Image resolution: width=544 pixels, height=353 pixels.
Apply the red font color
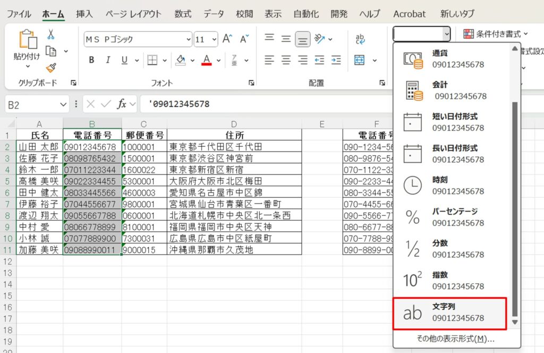[x=207, y=60]
